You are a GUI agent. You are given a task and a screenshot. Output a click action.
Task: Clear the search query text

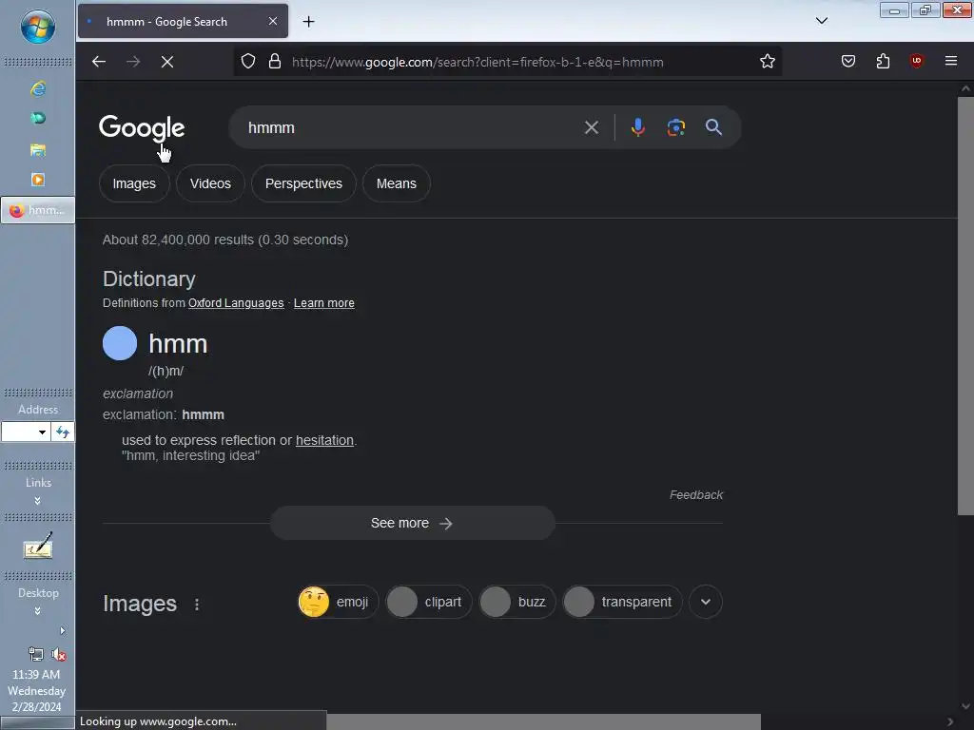592,127
